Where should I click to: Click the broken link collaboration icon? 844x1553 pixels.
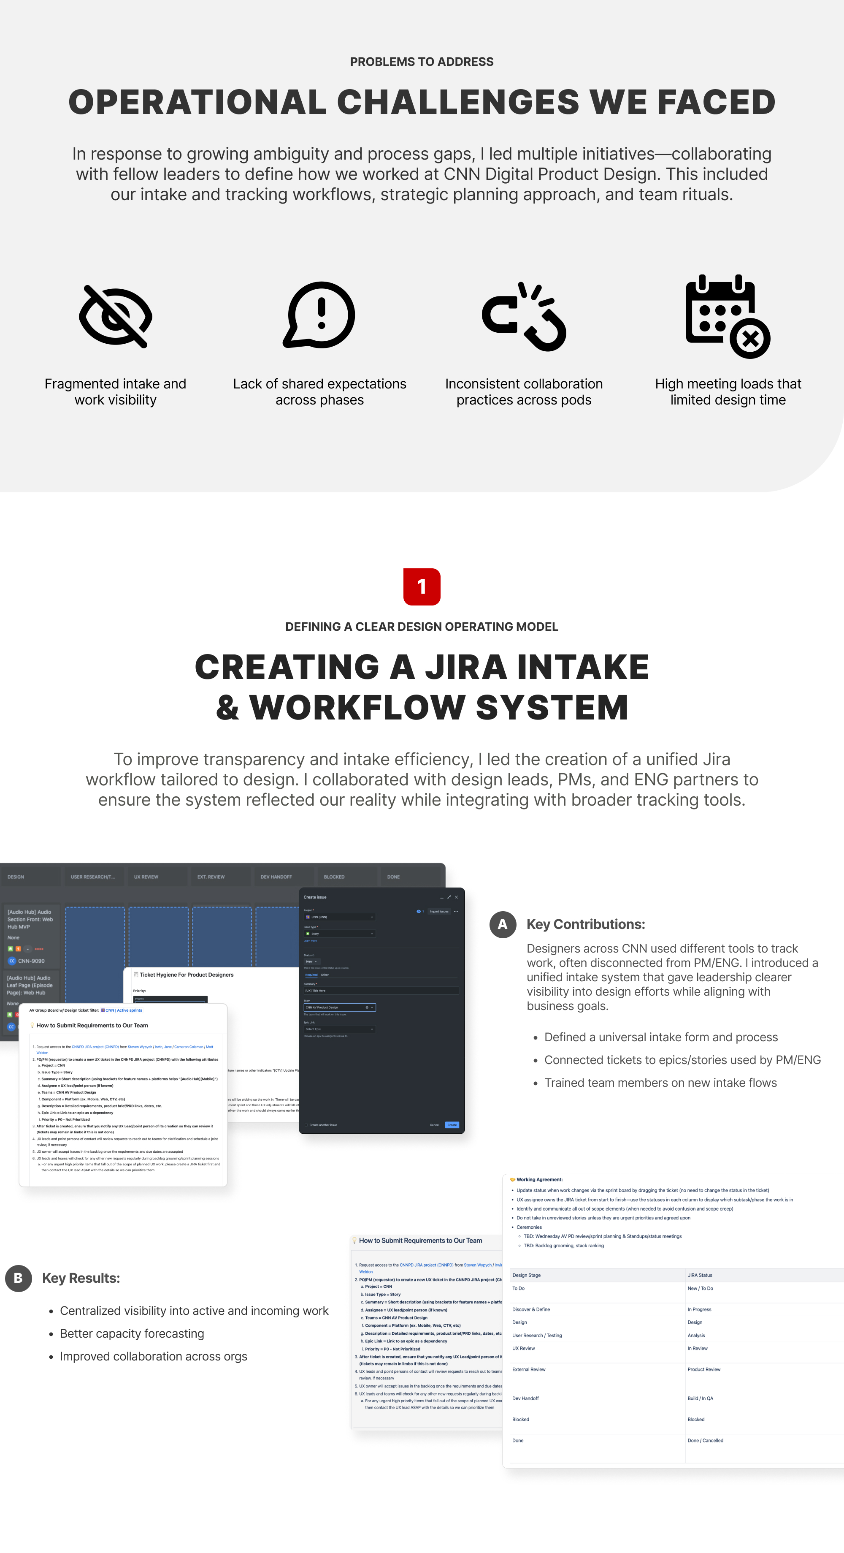524,317
